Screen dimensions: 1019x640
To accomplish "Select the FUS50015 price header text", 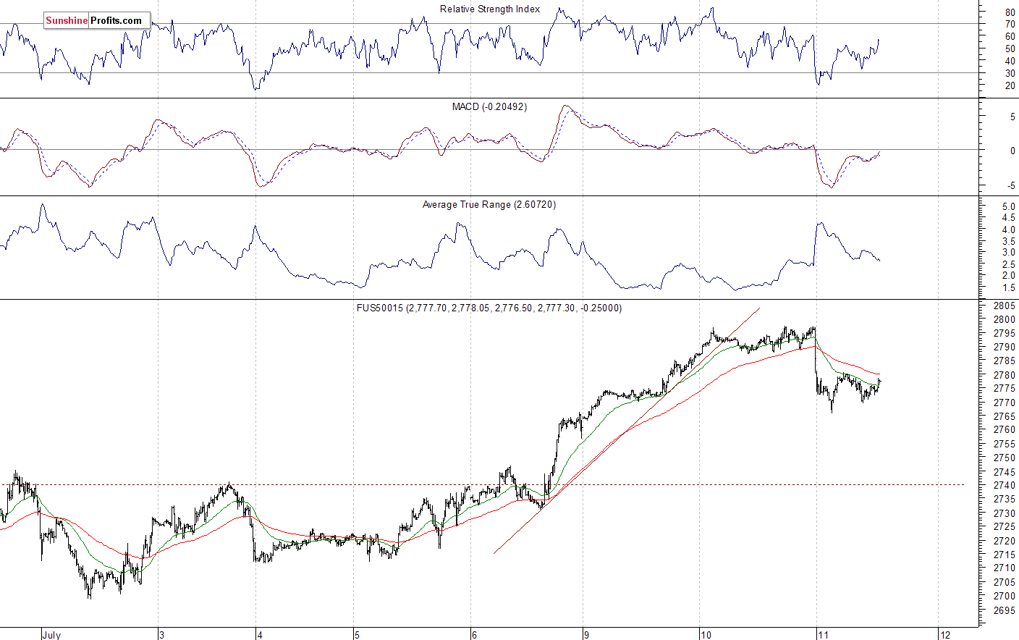I will pyautogui.click(x=489, y=308).
